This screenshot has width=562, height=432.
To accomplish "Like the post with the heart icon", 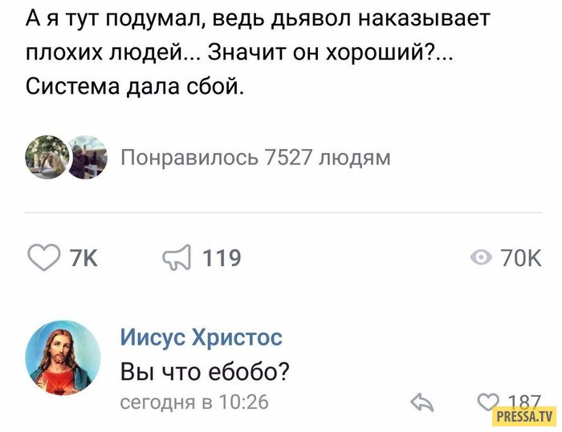I will [x=45, y=257].
